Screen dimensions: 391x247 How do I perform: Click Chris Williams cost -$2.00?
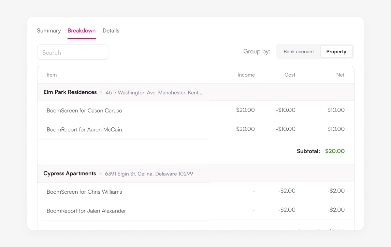[287, 191]
